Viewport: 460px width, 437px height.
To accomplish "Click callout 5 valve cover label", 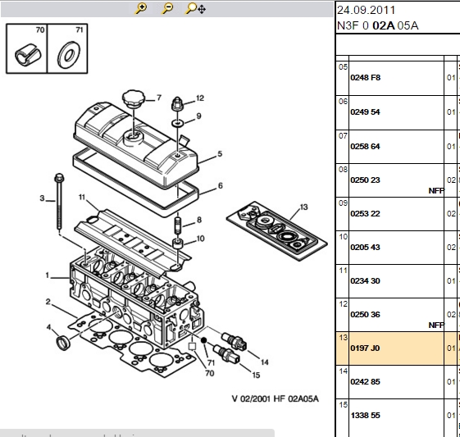I will pos(220,154).
